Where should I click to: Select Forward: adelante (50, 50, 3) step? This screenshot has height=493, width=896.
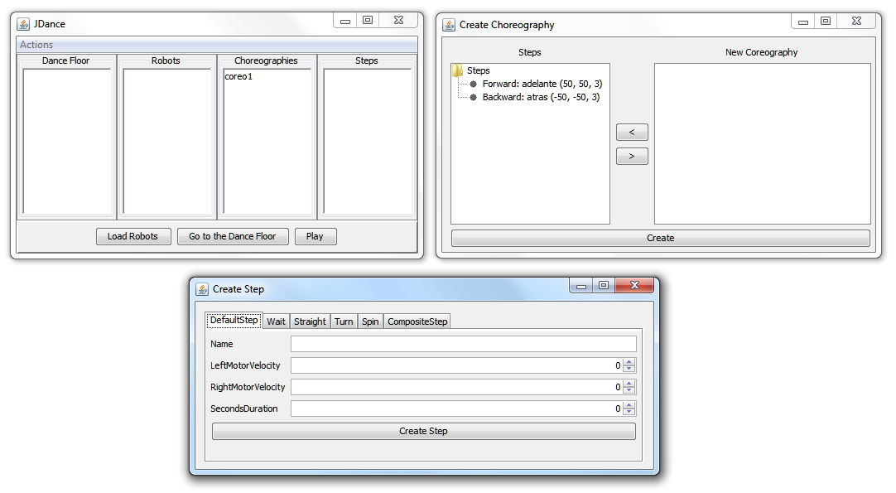pos(542,84)
